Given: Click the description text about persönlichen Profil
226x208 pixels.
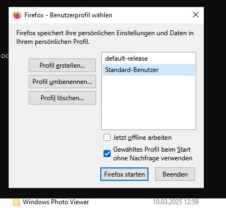Looking at the screenshot, I should point(105,37).
